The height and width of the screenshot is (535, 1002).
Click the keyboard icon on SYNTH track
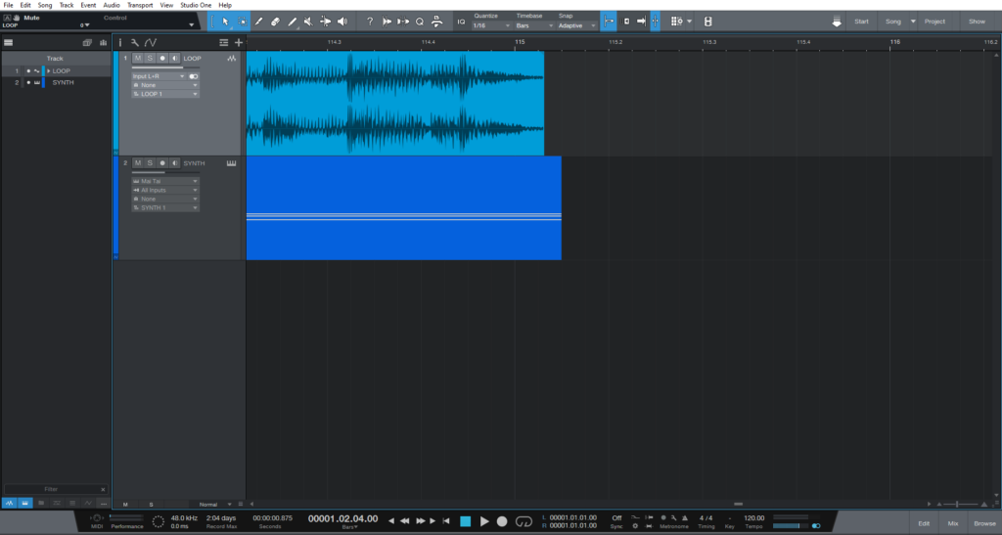tap(231, 163)
